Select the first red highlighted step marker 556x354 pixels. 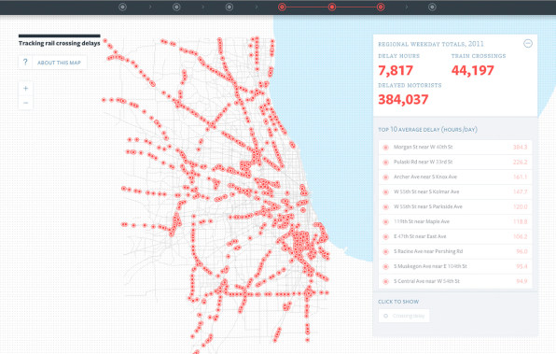click(x=282, y=7)
